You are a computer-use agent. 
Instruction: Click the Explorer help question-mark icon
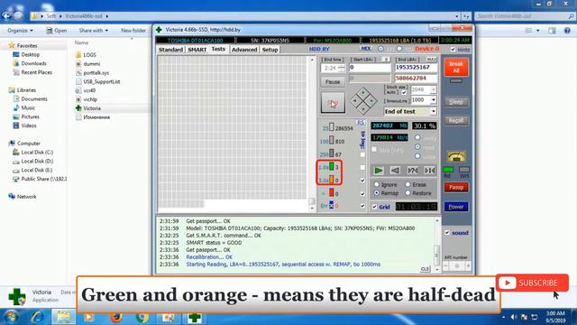coord(567,31)
